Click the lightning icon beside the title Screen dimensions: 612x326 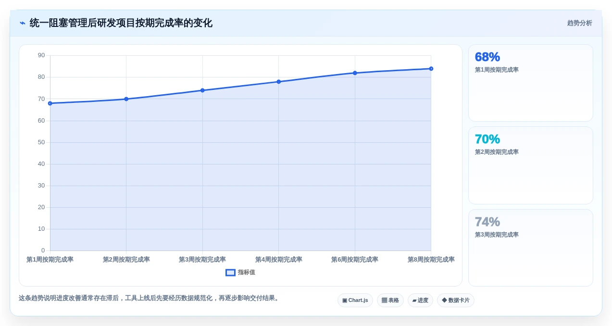pos(23,23)
